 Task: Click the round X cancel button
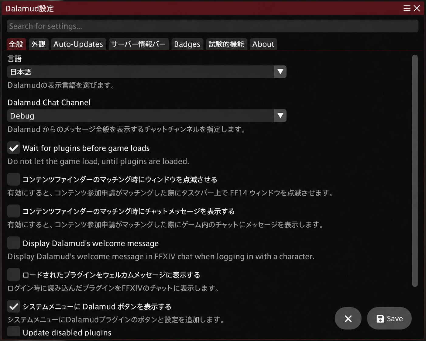click(x=348, y=319)
